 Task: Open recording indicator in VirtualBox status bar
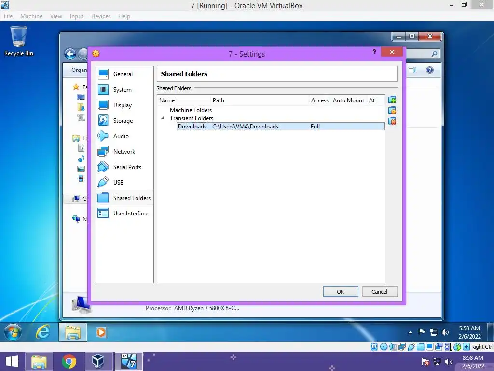click(439, 347)
